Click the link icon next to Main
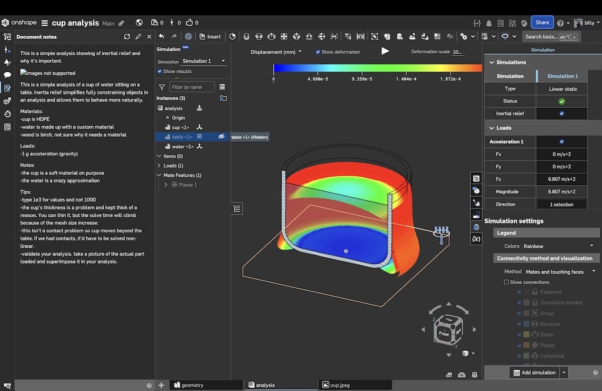 click(x=121, y=23)
